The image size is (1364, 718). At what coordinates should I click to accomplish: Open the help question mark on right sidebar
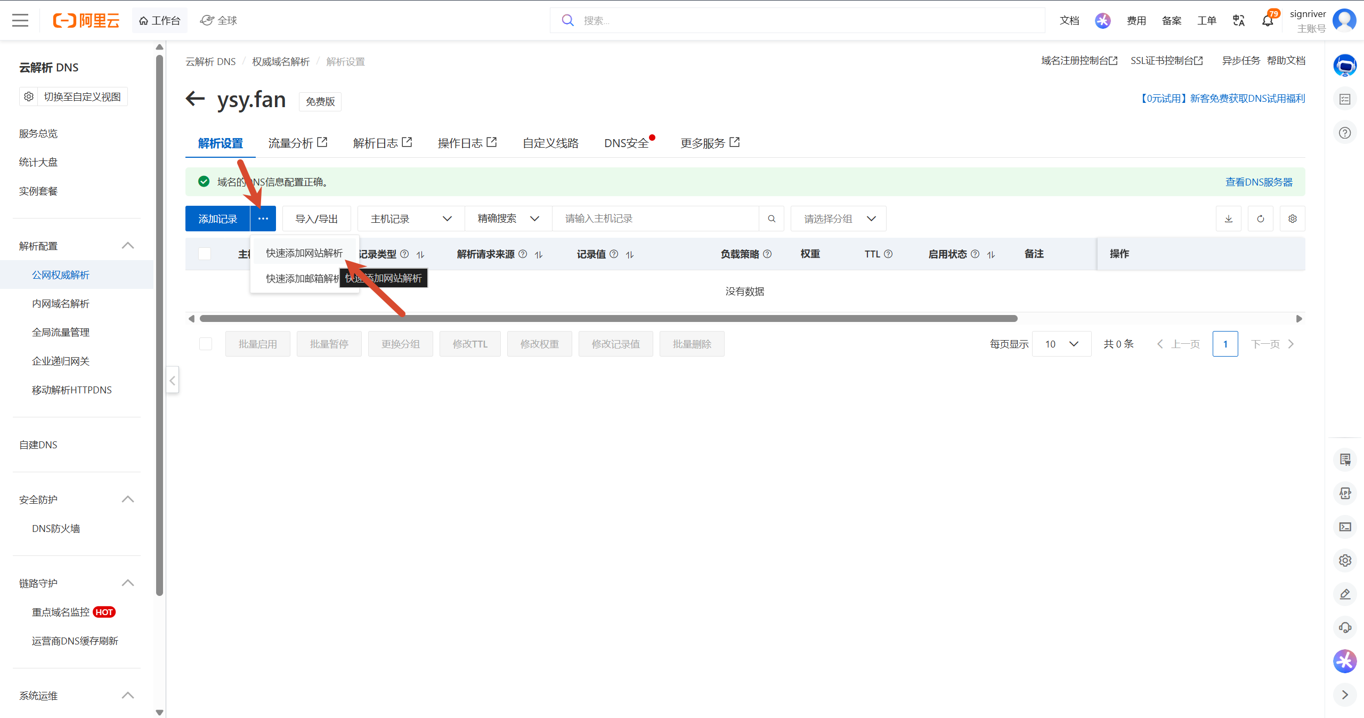pyautogui.click(x=1345, y=133)
